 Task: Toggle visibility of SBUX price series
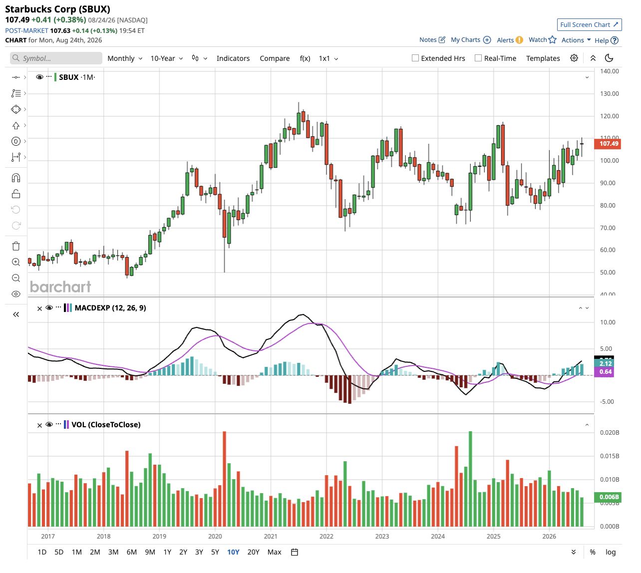tap(39, 77)
